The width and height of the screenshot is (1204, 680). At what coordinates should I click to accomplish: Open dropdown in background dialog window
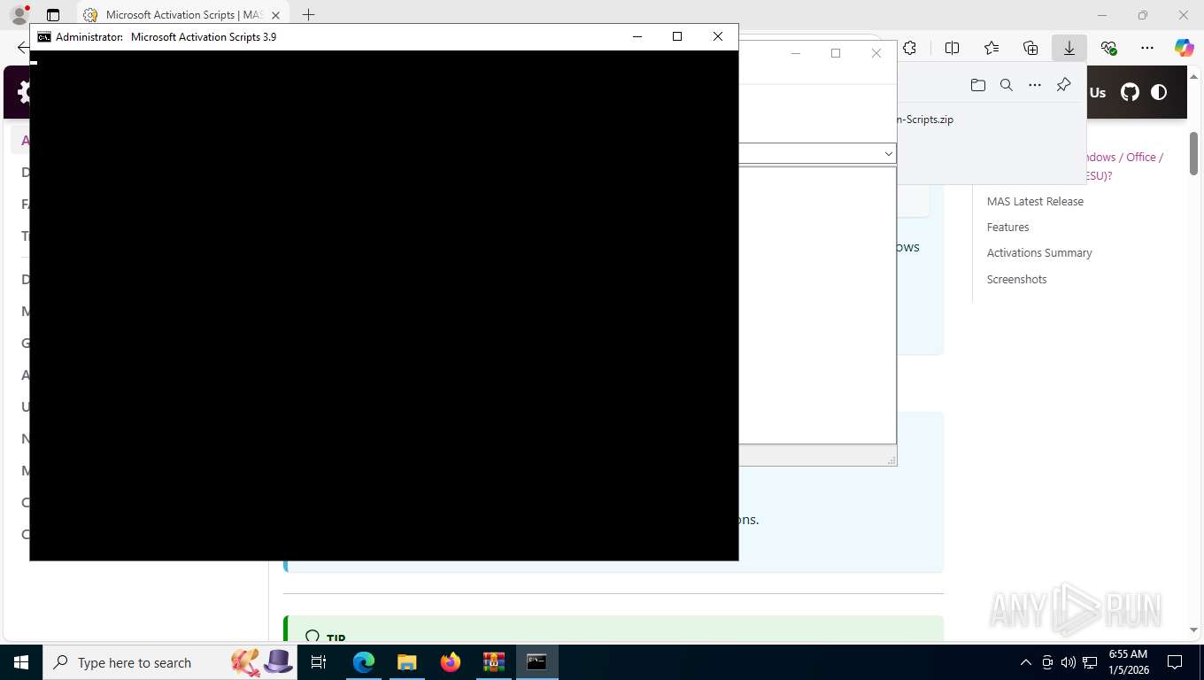click(888, 153)
